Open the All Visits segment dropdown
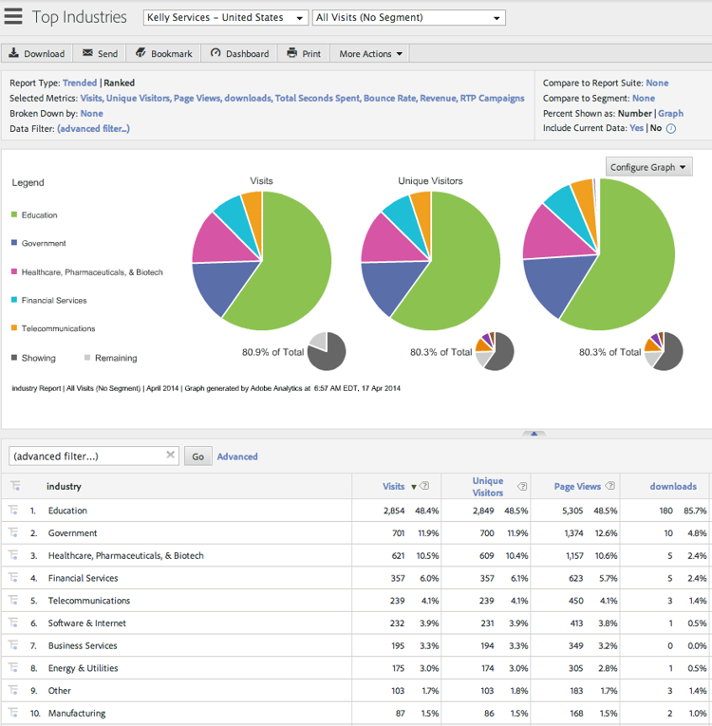 pyautogui.click(x=408, y=18)
